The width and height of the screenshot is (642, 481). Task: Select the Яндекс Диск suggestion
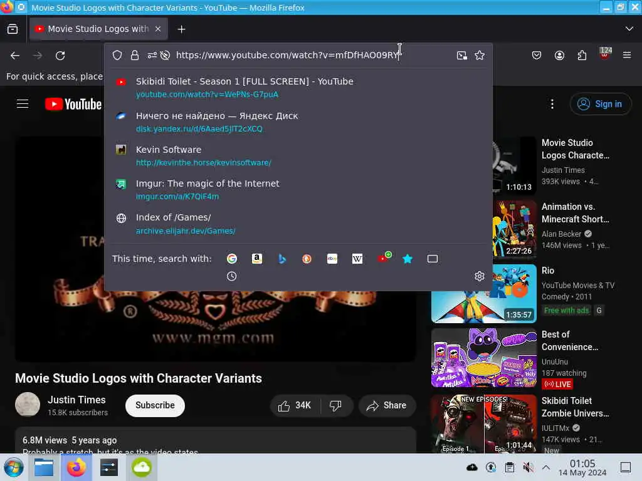298,122
